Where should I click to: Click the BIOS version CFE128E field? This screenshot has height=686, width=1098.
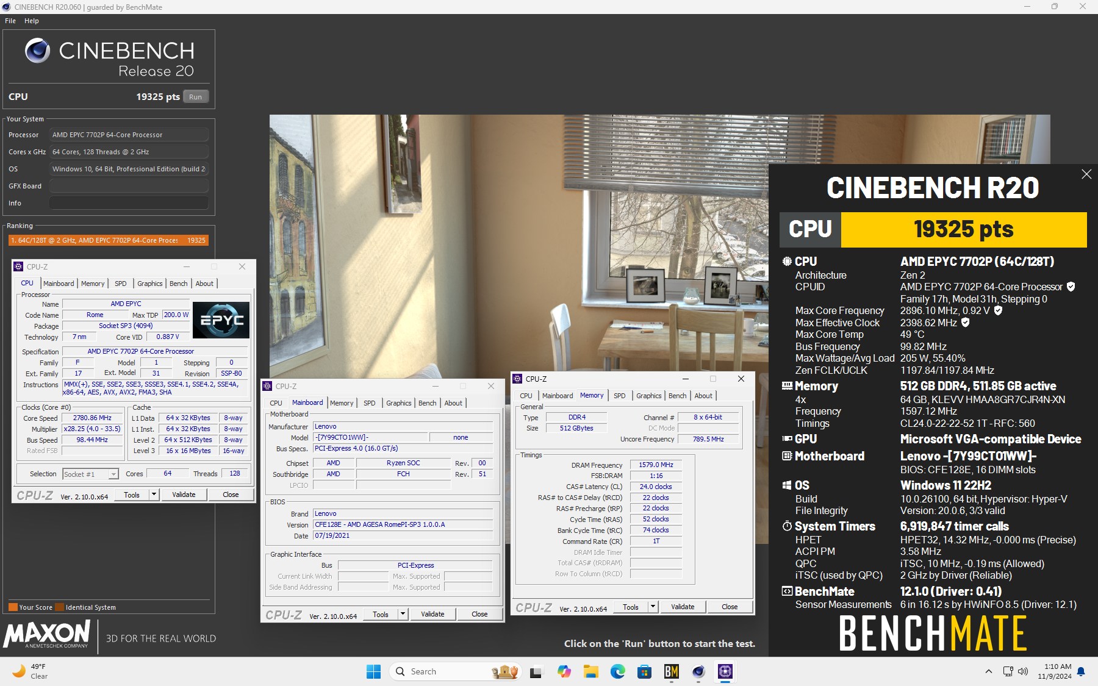[403, 524]
